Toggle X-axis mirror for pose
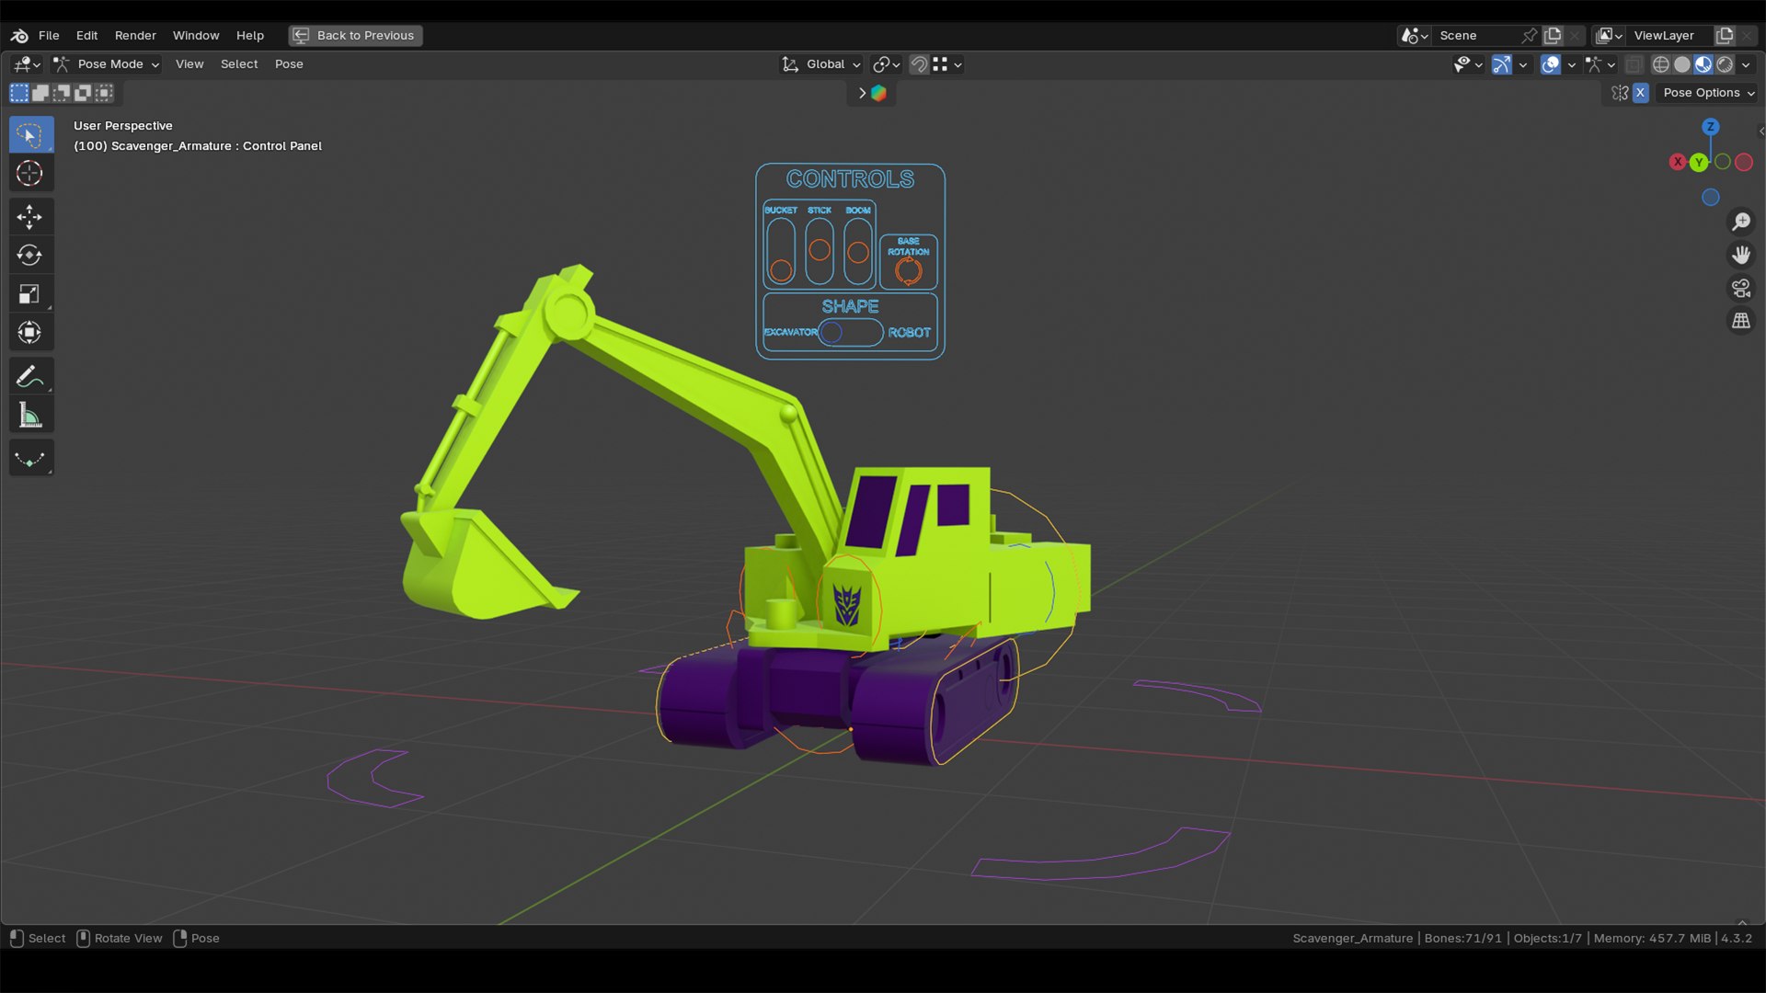The image size is (1766, 993). click(1640, 93)
